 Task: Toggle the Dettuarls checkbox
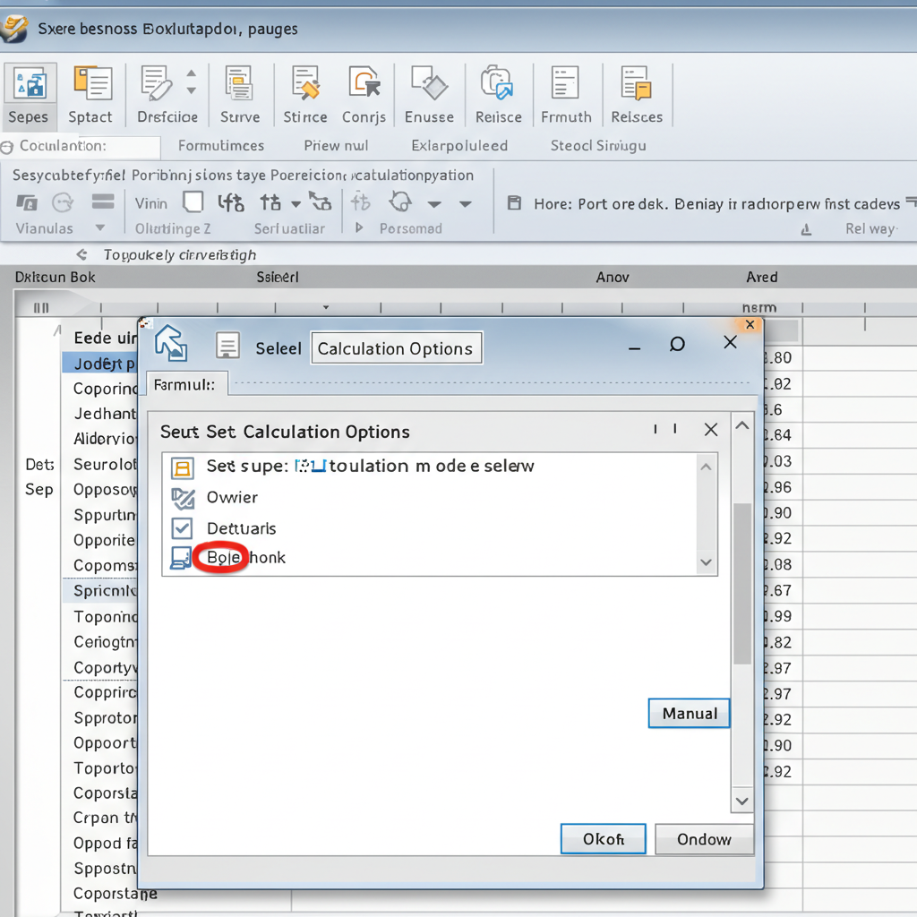point(182,528)
